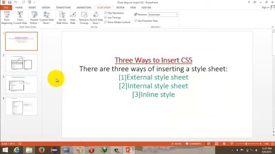This screenshot has width=275, height=154.
Task: Click the Redo/Repeat icon
Action: click(x=24, y=2)
